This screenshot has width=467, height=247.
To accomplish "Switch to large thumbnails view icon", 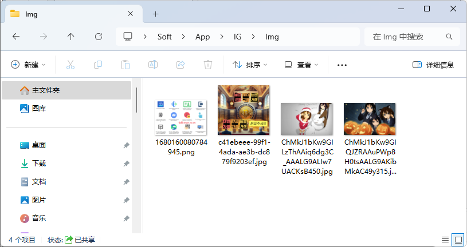I will click(x=458, y=239).
